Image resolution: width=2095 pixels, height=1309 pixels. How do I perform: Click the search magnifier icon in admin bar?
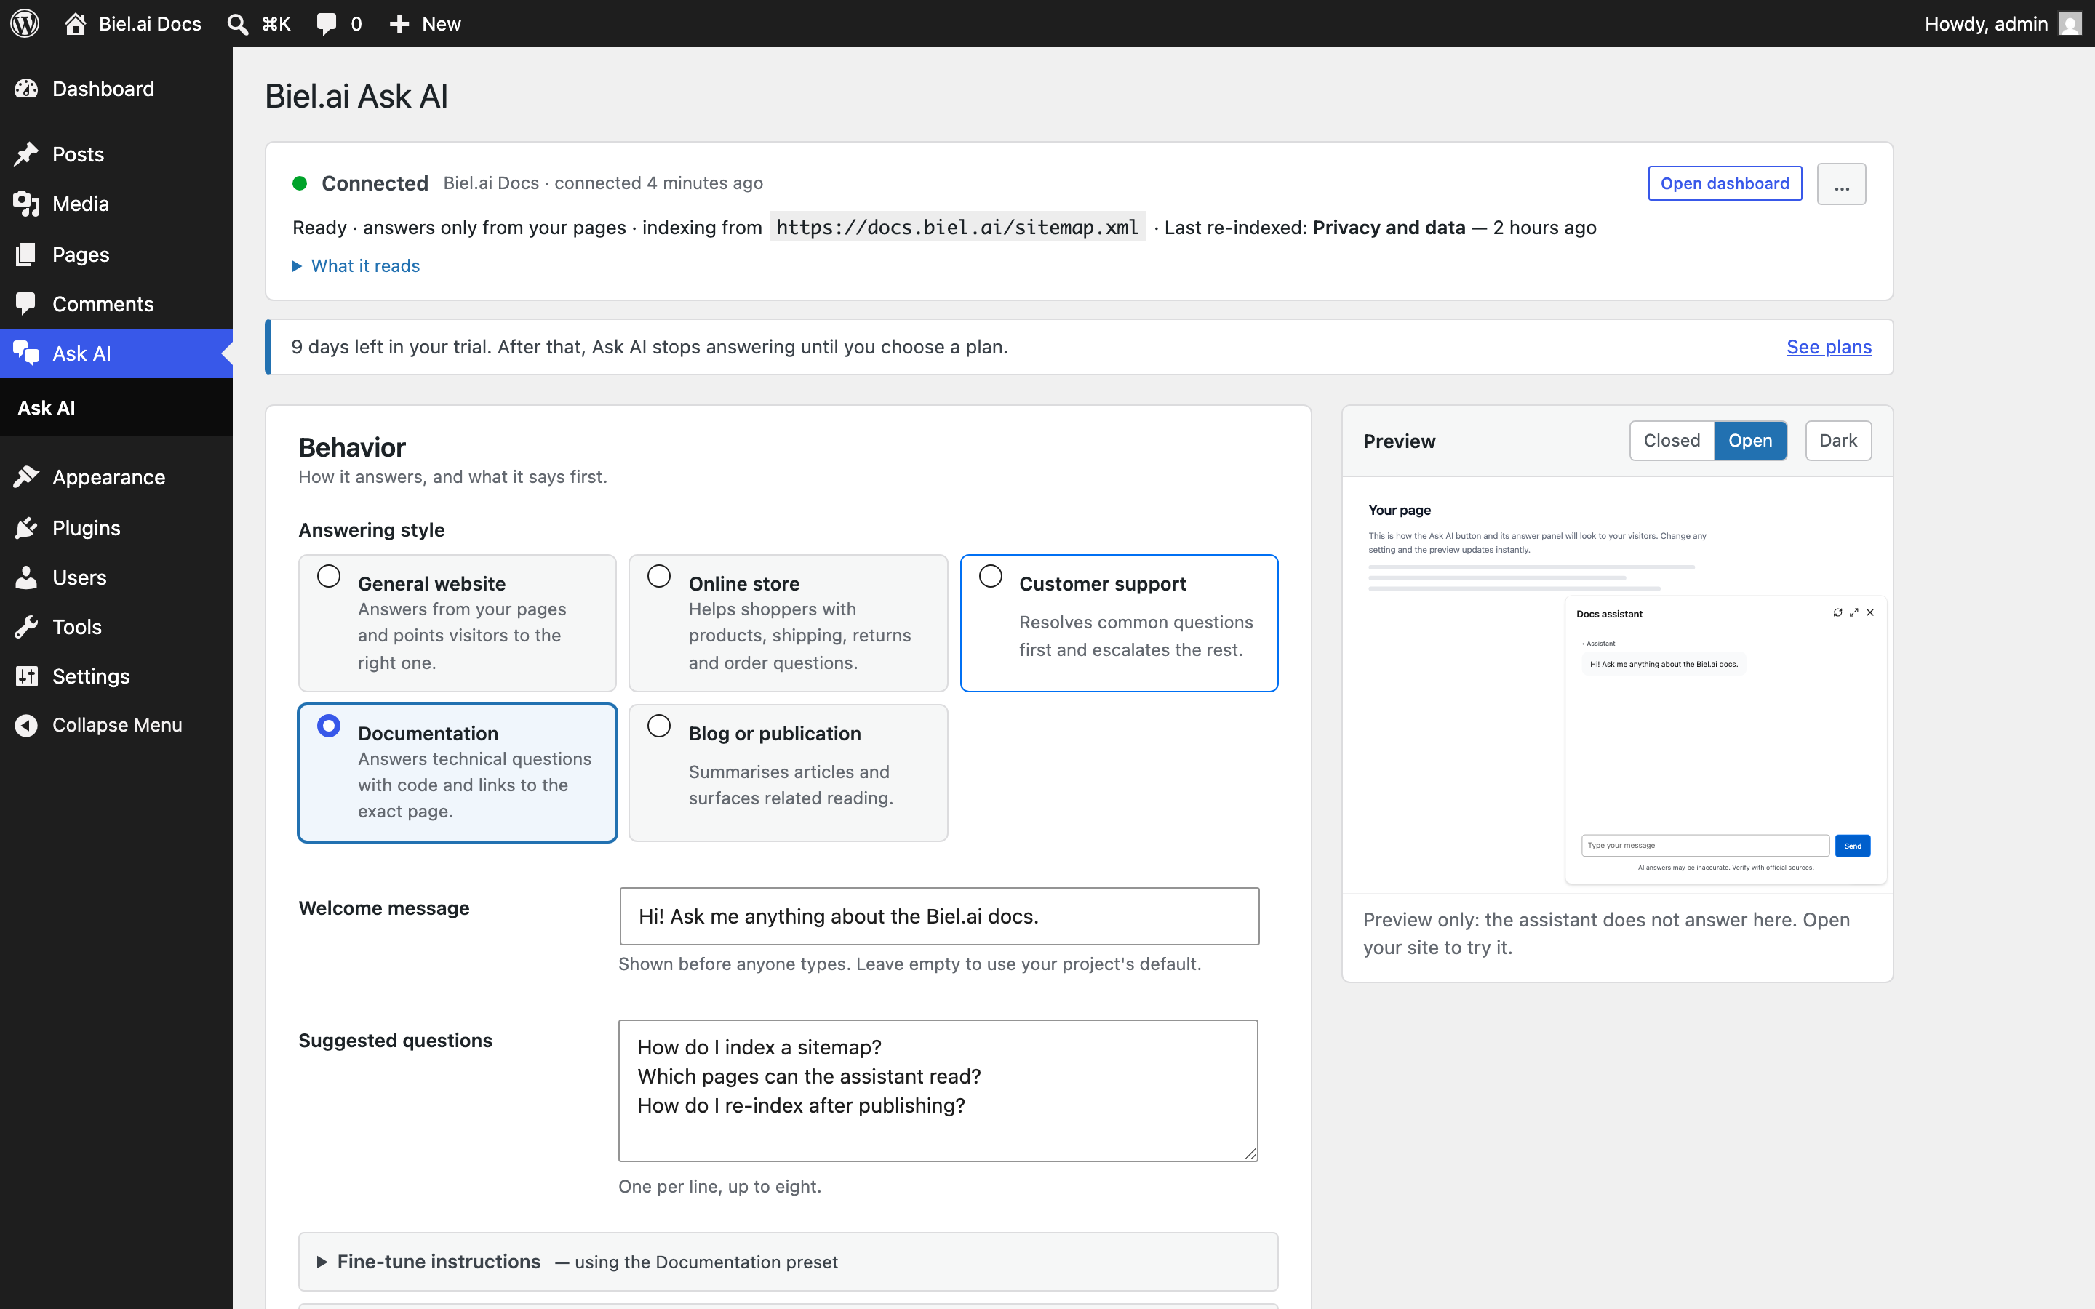pyautogui.click(x=237, y=23)
